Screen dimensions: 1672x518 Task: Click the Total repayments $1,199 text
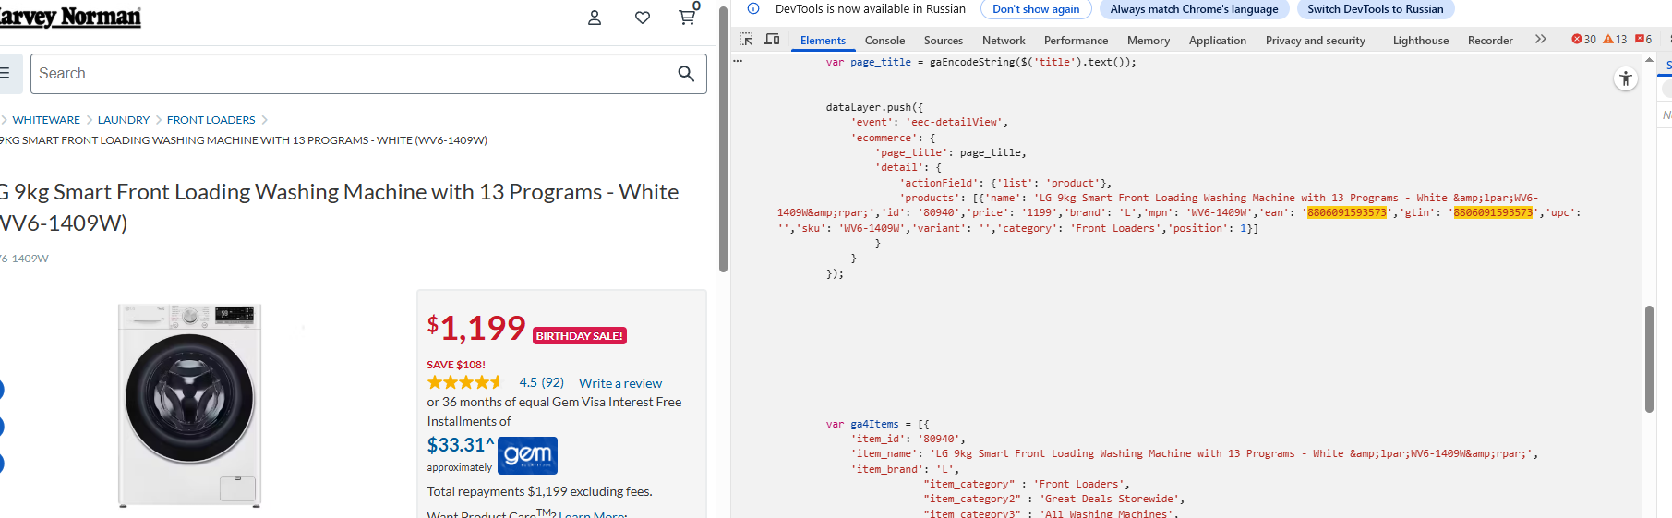tap(539, 492)
